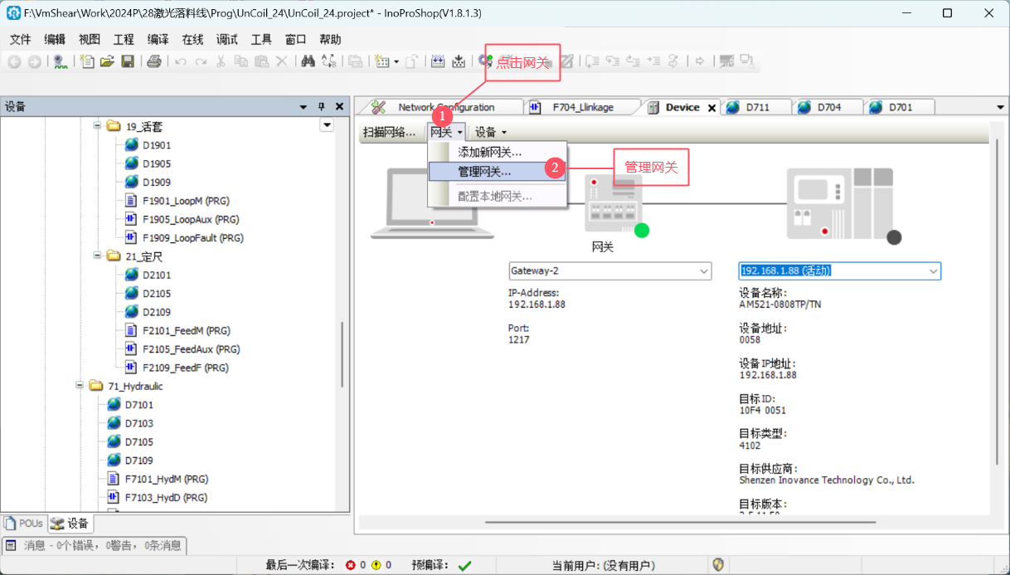Click the delete X toolbar icon
The width and height of the screenshot is (1010, 575).
282,61
